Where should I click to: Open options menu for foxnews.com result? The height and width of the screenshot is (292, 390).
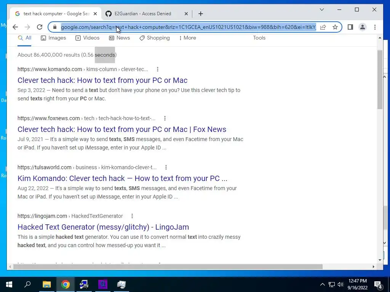point(165,119)
